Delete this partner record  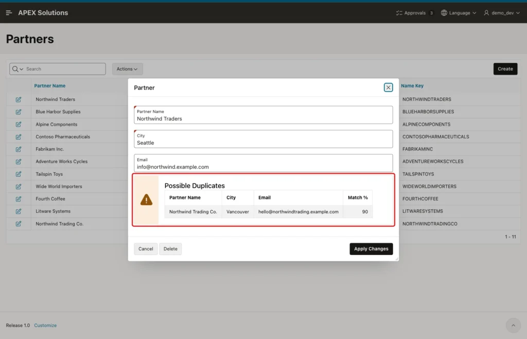point(170,249)
